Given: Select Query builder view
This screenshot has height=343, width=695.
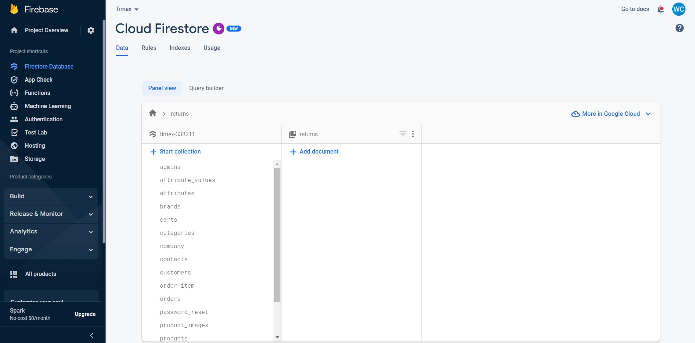Looking at the screenshot, I should click(206, 88).
